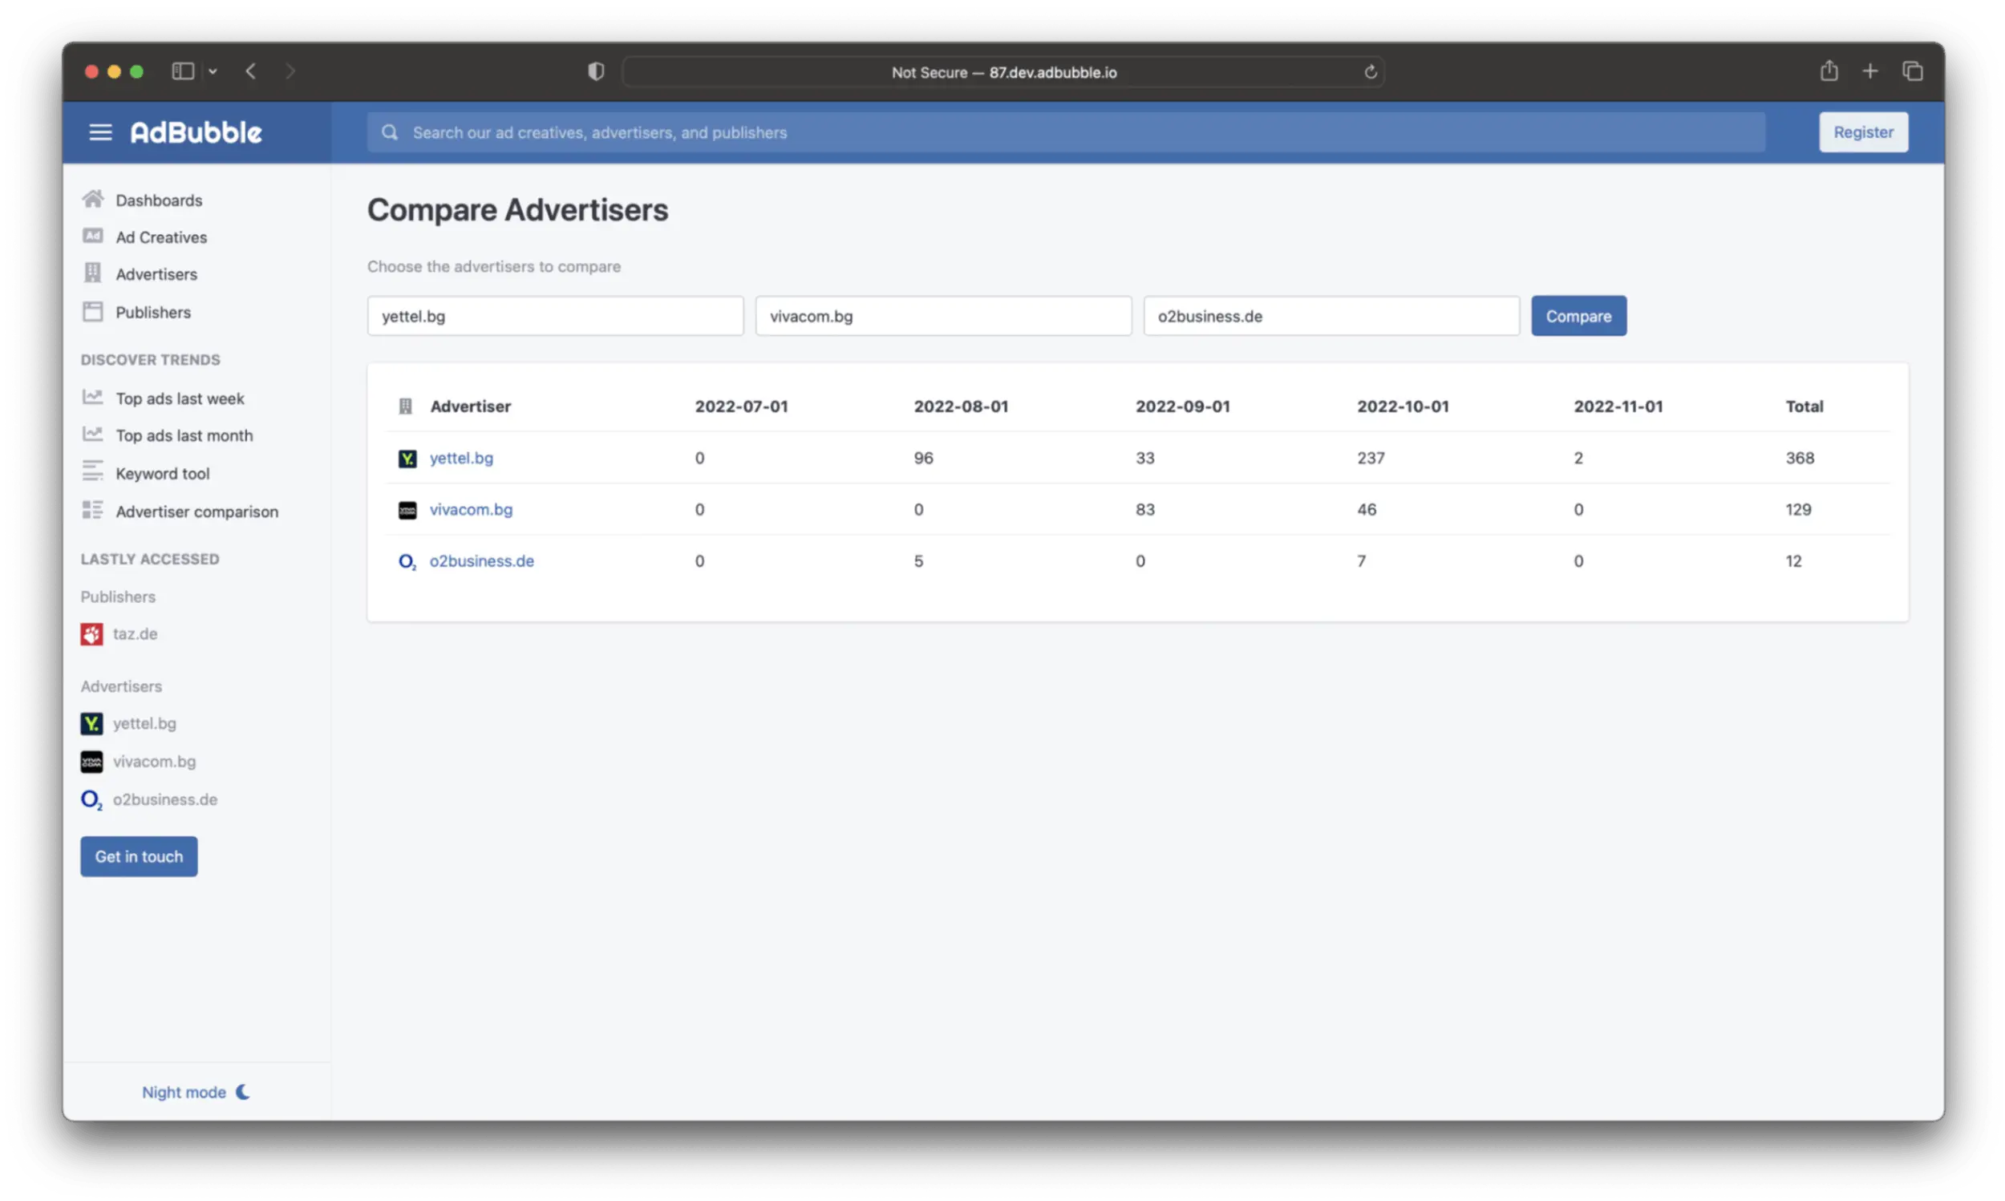Click the Safari privacy shield icon
Image resolution: width=2005 pixels, height=1201 pixels.
pos(595,71)
